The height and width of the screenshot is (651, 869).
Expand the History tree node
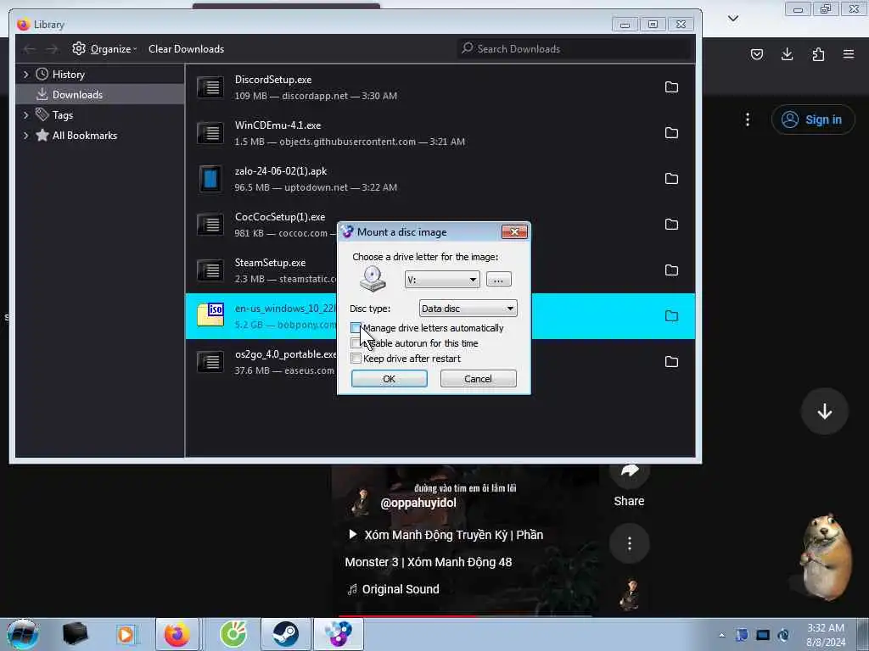coord(25,75)
